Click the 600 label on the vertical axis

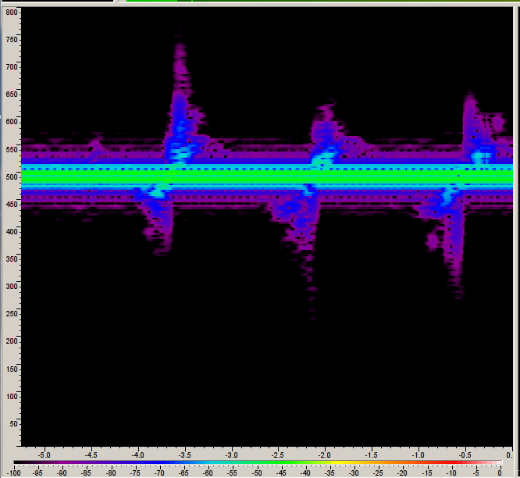[12, 122]
